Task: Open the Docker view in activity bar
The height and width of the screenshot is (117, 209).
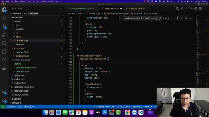Action: pyautogui.click(x=4, y=69)
